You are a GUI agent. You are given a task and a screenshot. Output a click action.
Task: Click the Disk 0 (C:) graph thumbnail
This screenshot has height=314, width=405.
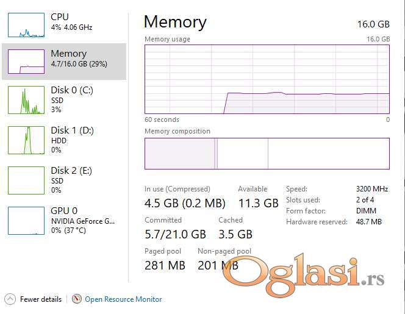tap(26, 100)
